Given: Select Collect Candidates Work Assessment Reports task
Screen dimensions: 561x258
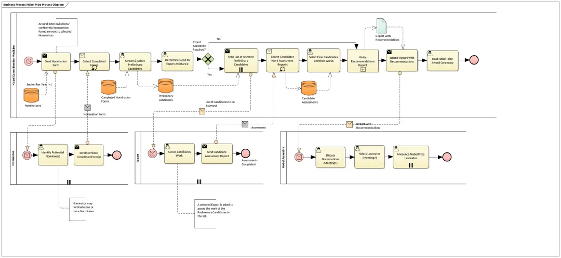Looking at the screenshot, I should (x=282, y=60).
